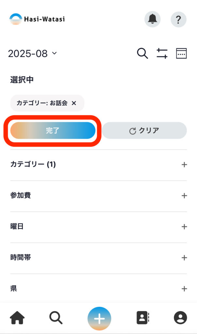Tap the round plus create button
The height and width of the screenshot is (334, 197).
pos(99,318)
